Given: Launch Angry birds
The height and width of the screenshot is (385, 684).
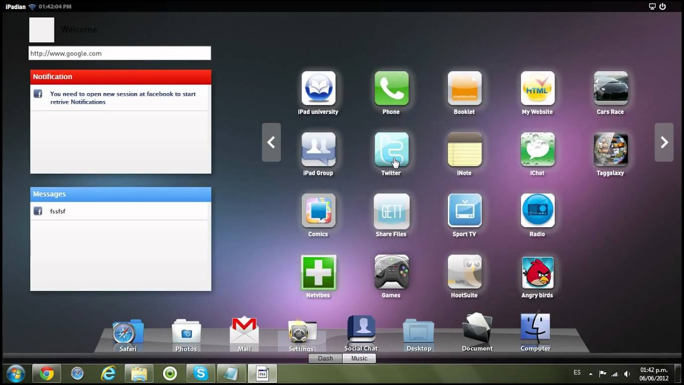Looking at the screenshot, I should pyautogui.click(x=538, y=272).
